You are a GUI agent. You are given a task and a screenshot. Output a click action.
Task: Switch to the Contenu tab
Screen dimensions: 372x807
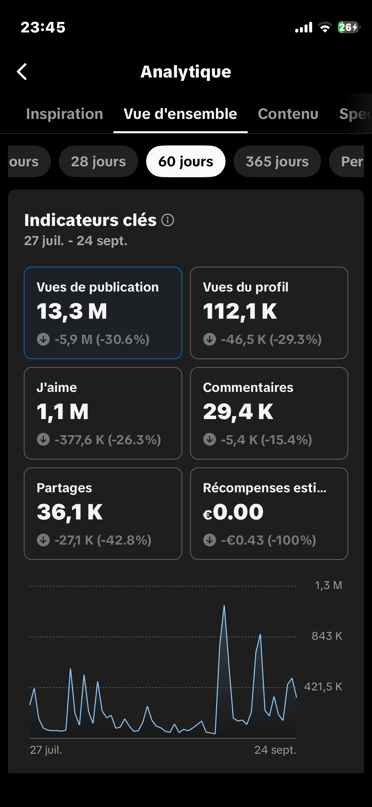(x=288, y=114)
